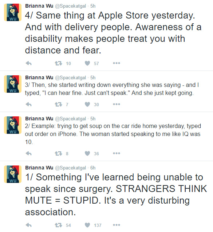Open the avatar beside the 2/ tweet
The image size is (213, 232).
pos(13,125)
